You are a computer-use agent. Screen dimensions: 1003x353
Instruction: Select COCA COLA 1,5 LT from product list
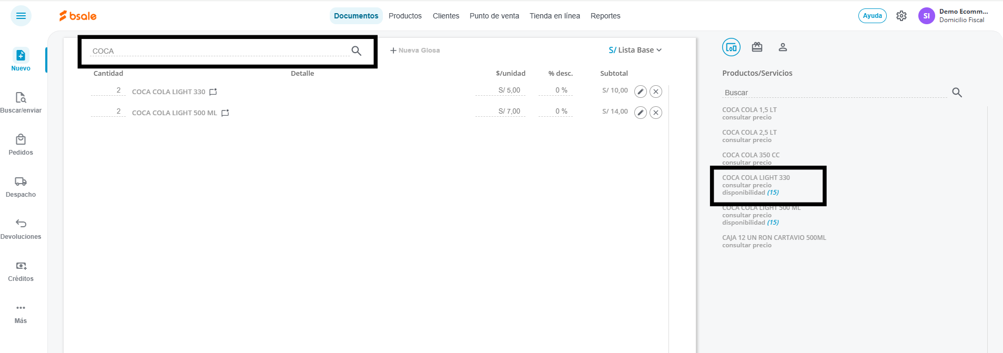749,110
